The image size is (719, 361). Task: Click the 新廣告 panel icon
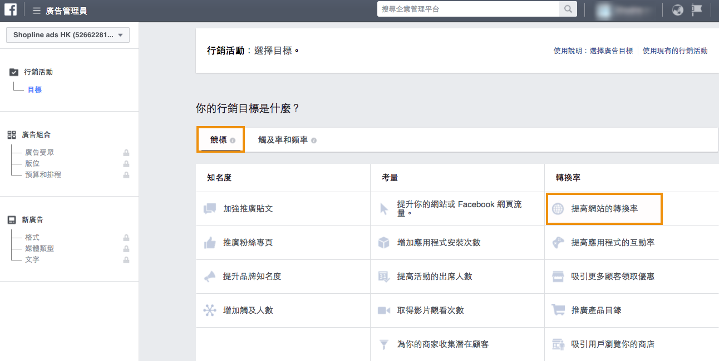click(12, 220)
